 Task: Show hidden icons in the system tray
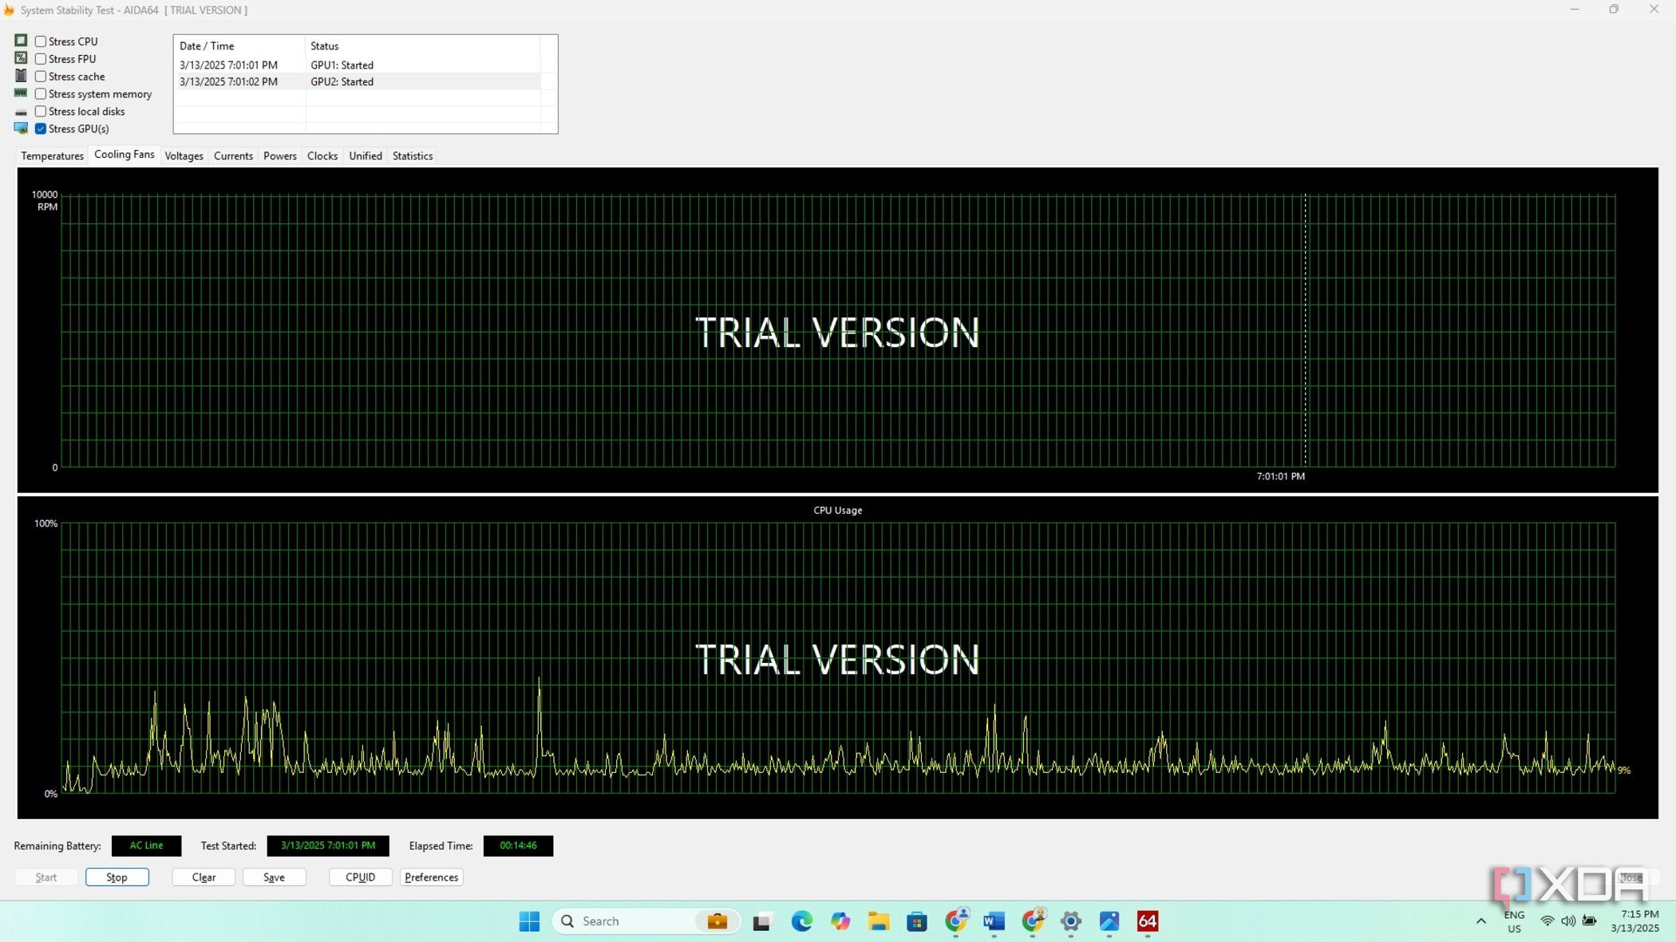click(1480, 921)
